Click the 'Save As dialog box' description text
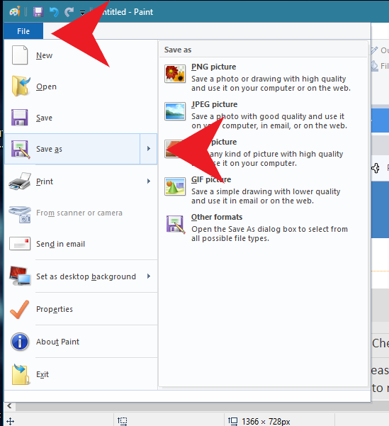 [269, 234]
